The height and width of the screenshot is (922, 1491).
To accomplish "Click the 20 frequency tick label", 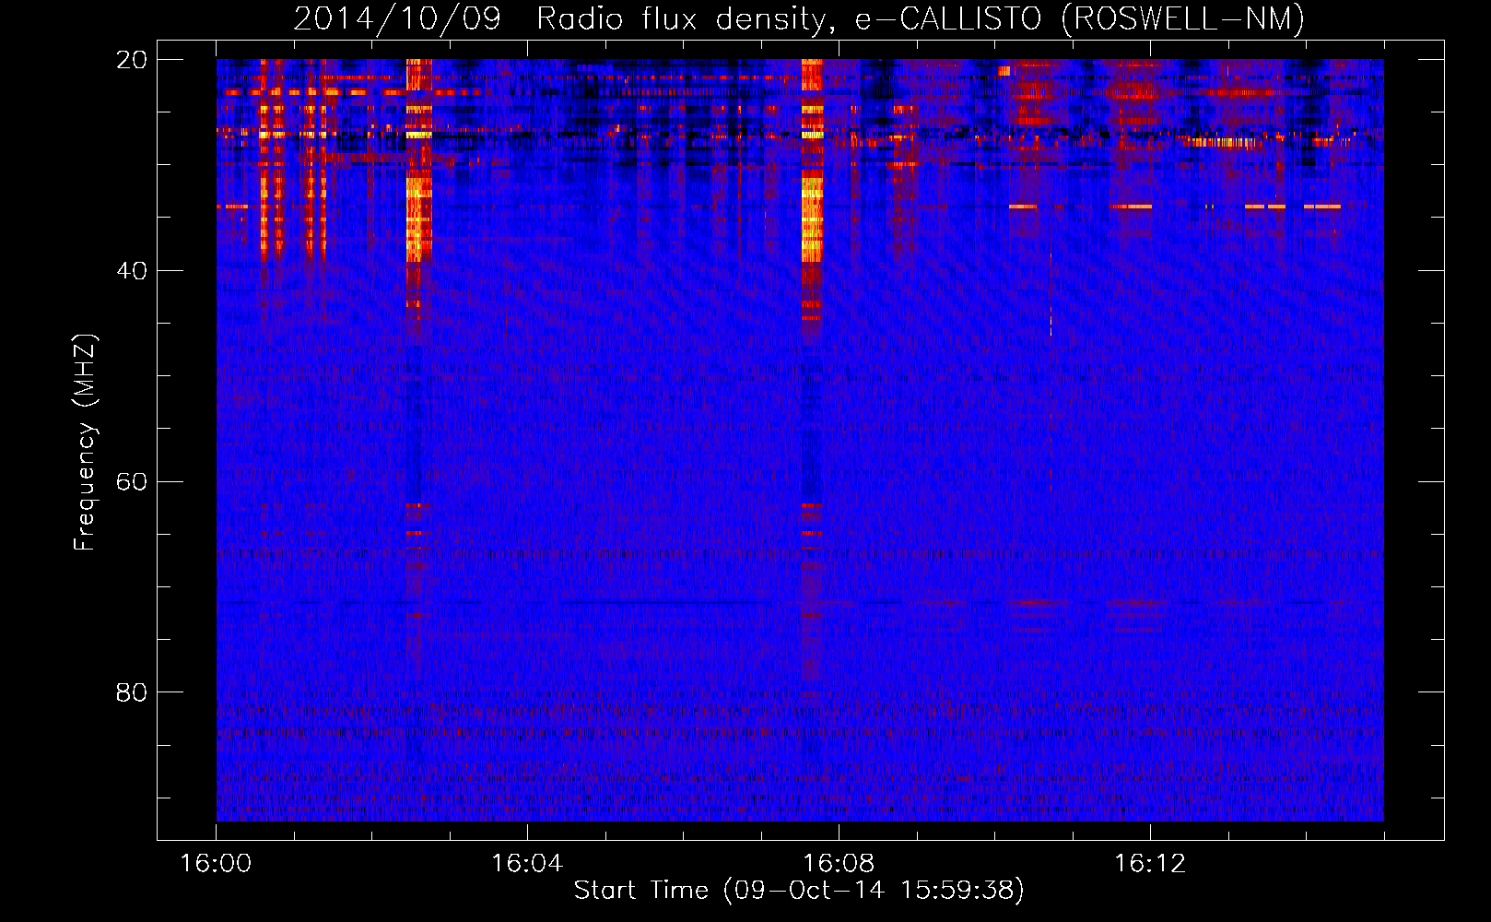I will click(x=132, y=60).
